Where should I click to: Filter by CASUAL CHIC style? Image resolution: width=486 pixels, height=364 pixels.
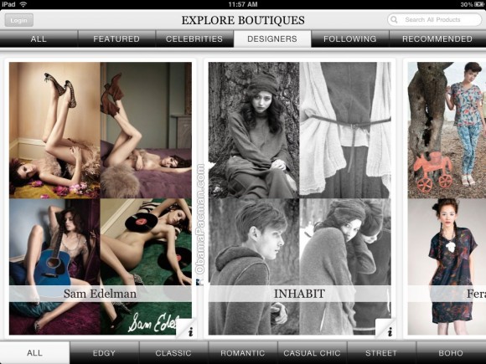312,353
